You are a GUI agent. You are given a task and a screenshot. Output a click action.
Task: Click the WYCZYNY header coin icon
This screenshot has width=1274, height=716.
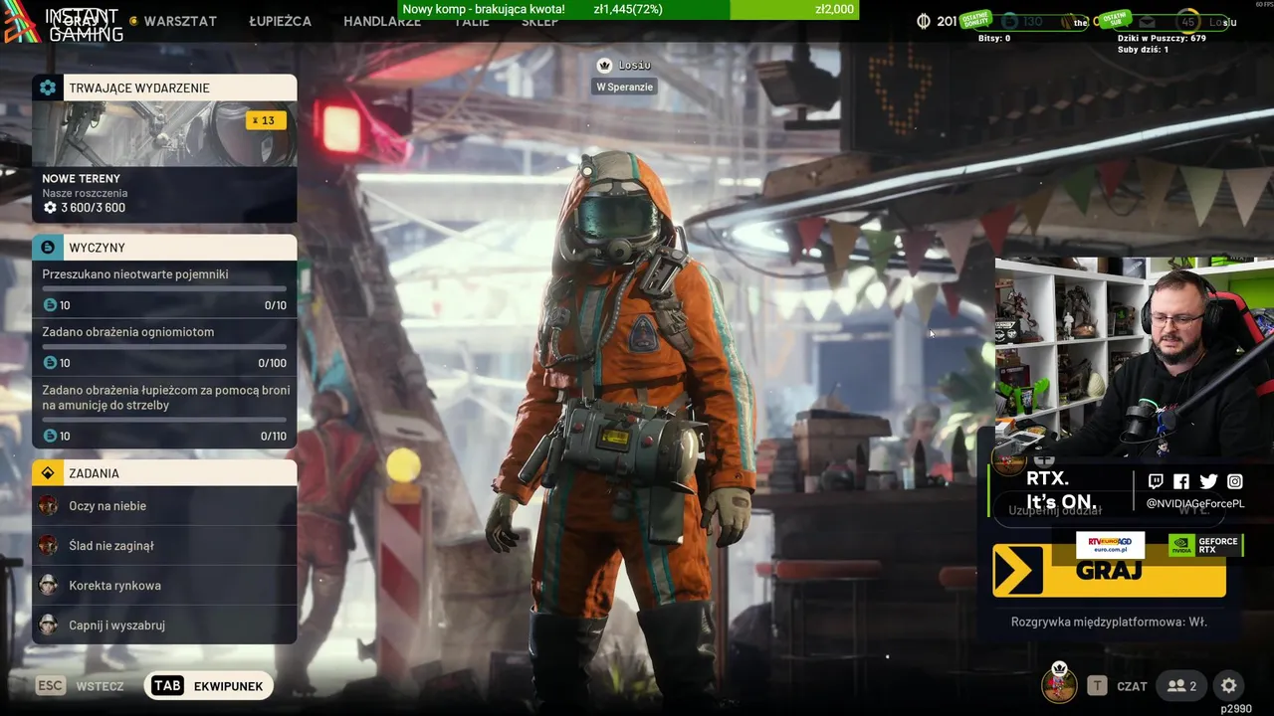47,247
